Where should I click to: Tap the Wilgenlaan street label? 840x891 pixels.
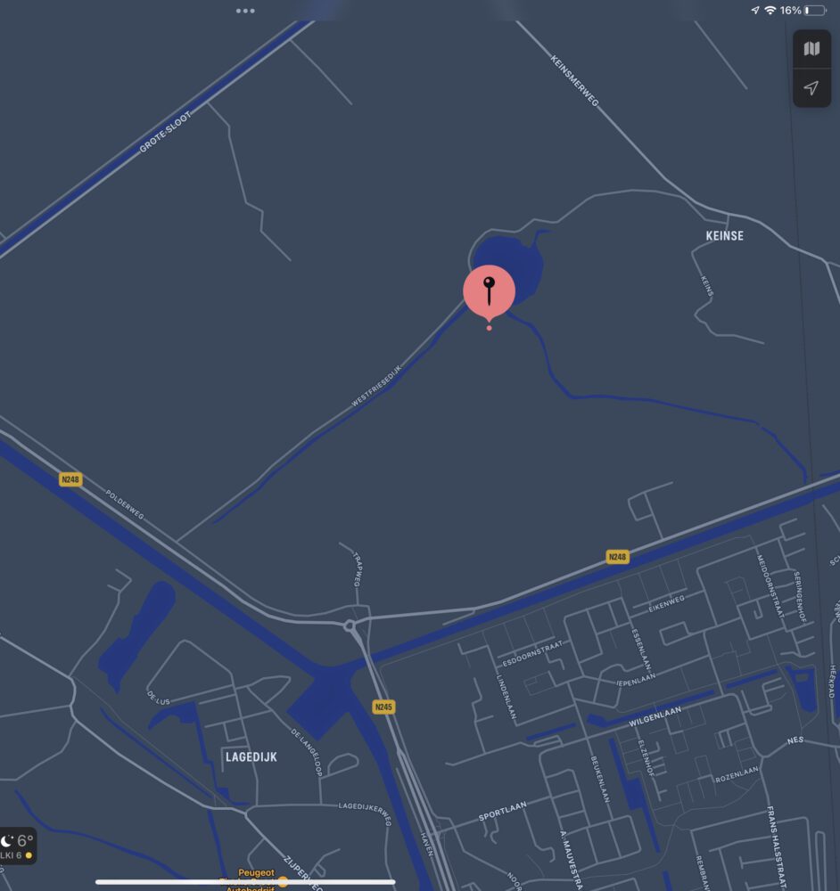click(655, 716)
